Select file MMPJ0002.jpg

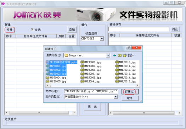pyautogui.click(x=56, y=70)
